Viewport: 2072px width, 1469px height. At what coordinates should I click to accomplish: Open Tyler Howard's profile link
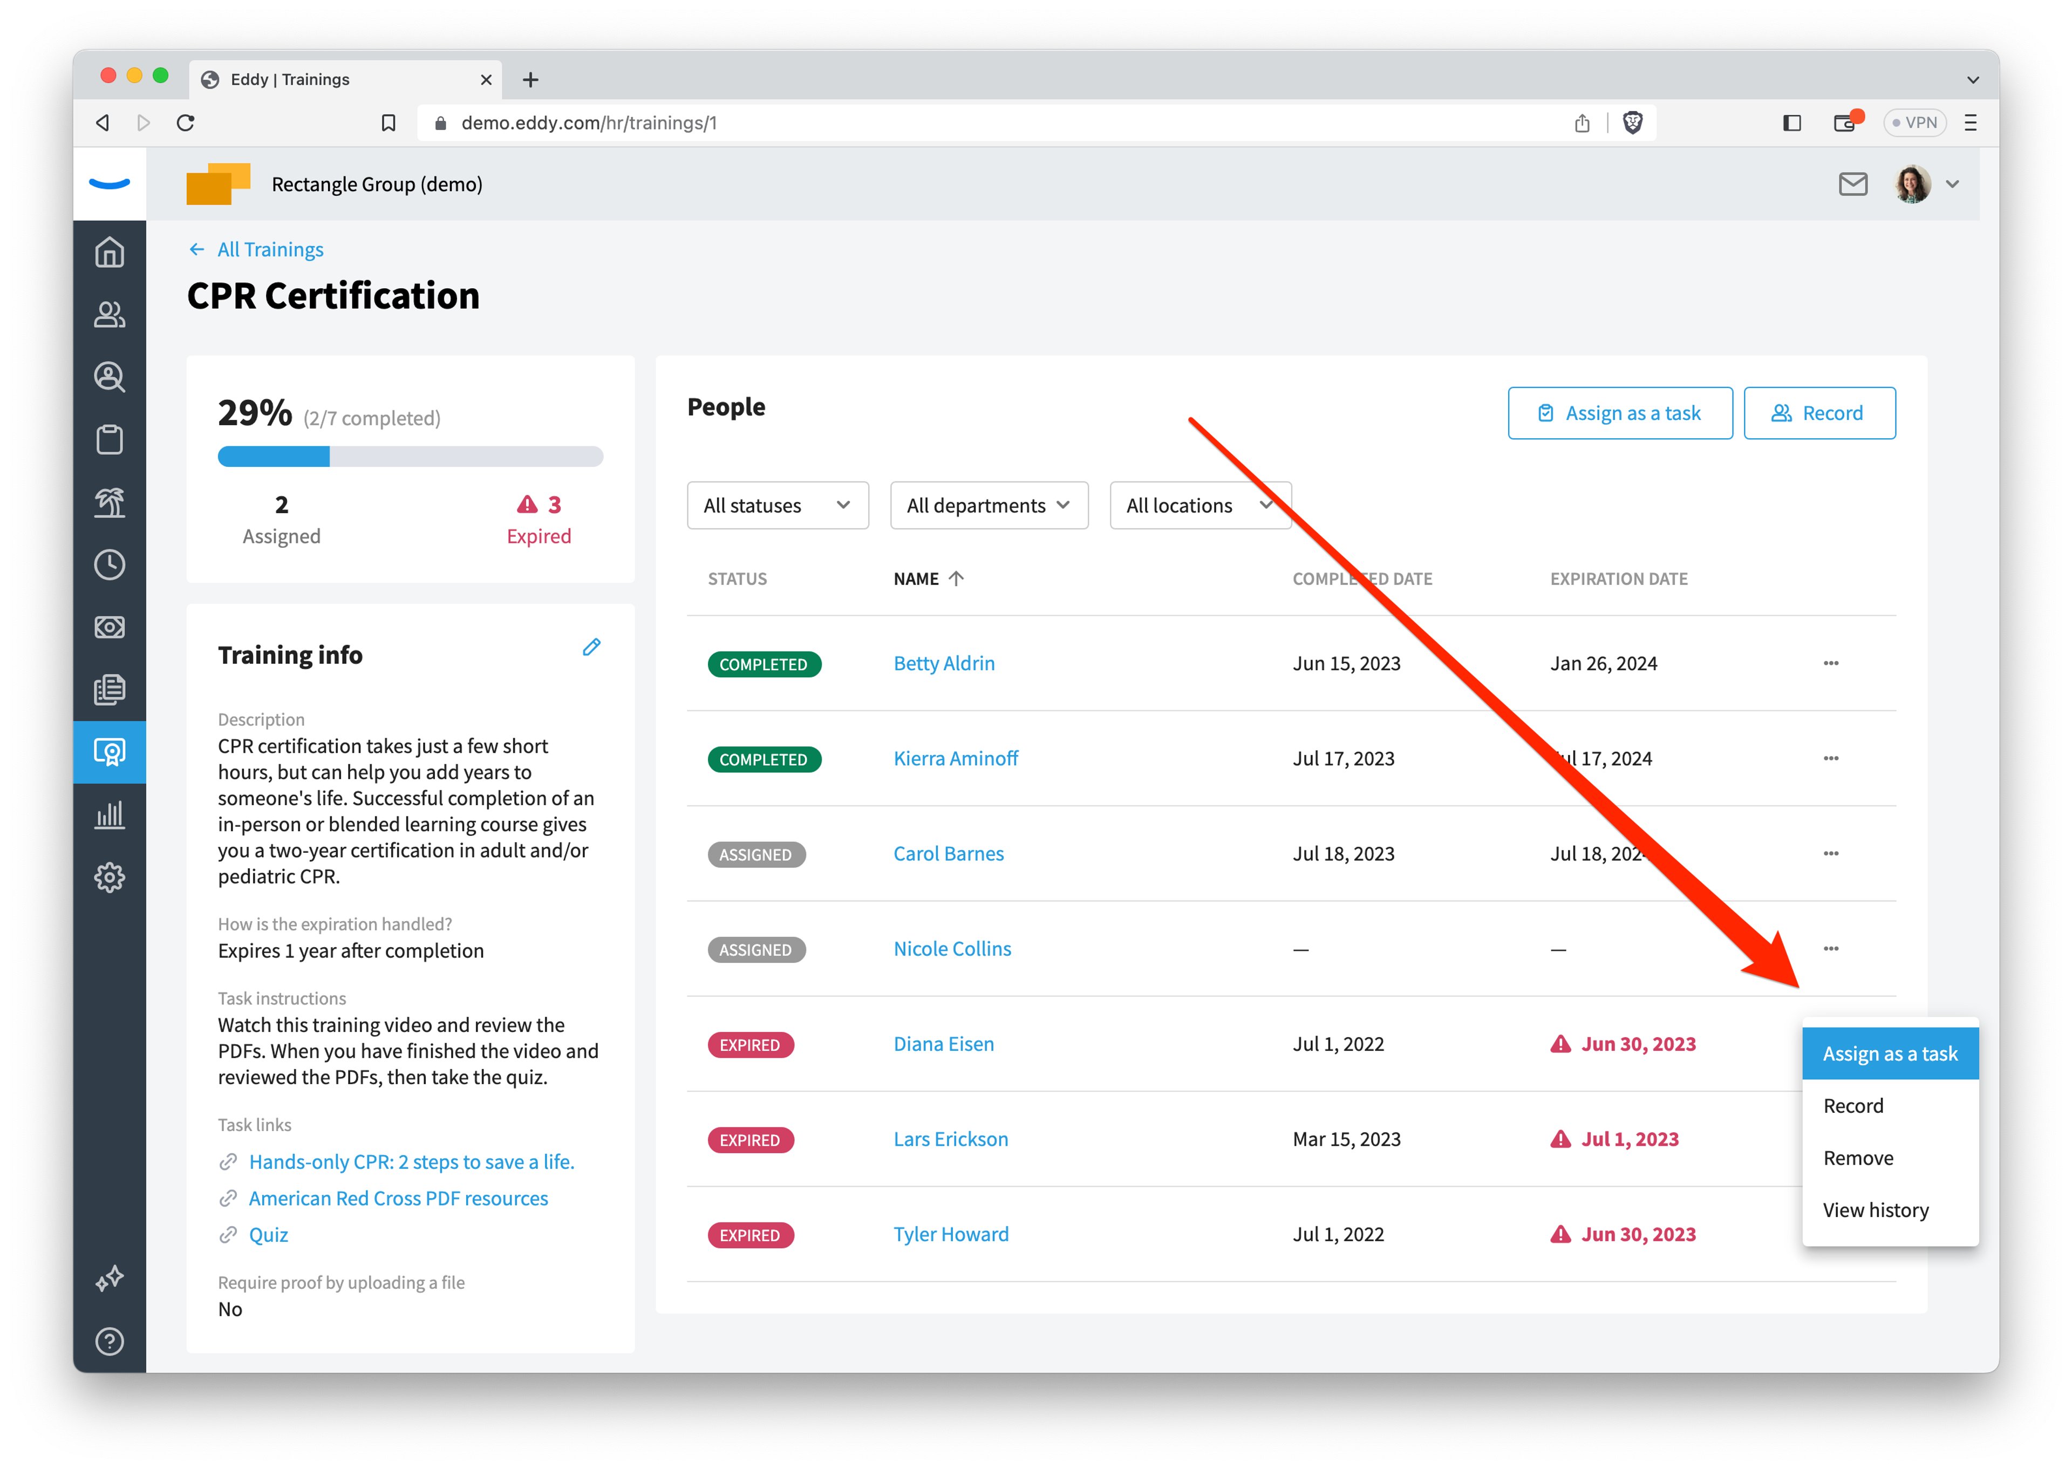tap(951, 1234)
